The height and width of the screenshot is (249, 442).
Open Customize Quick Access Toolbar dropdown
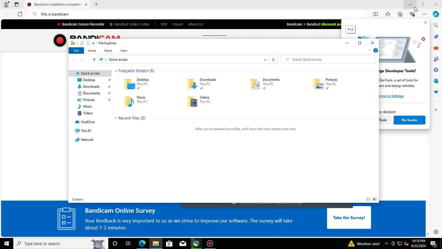click(93, 43)
